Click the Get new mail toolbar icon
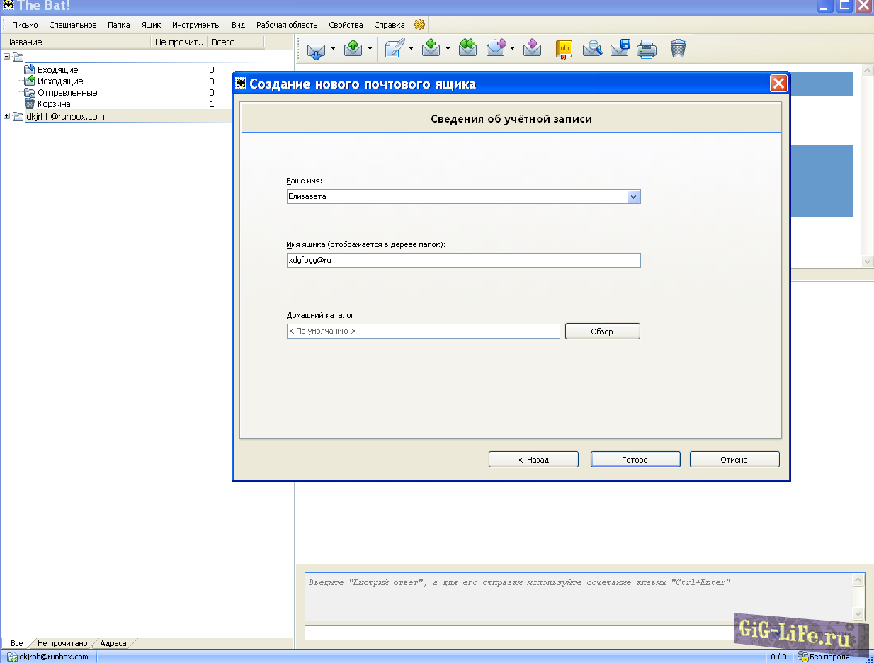 (x=316, y=49)
